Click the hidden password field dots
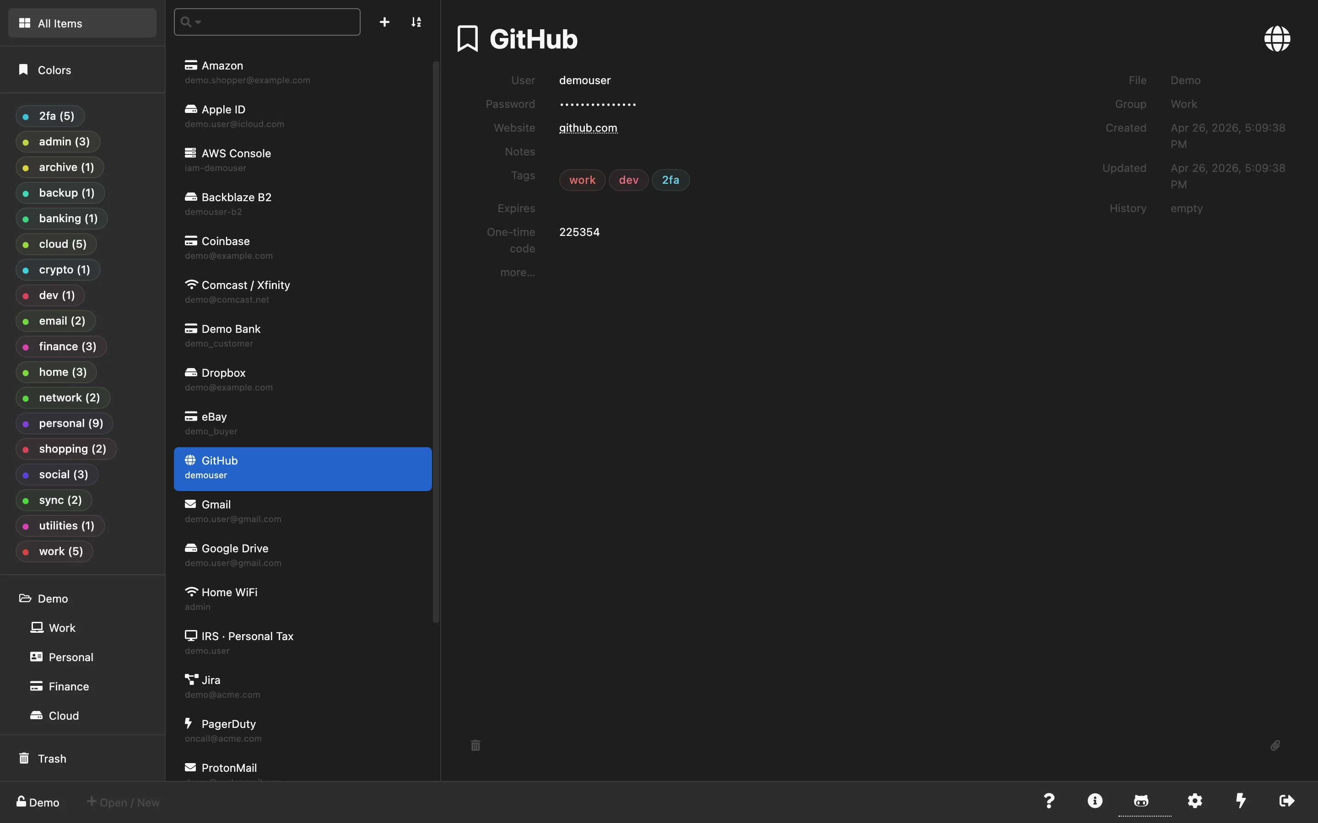The image size is (1318, 823). pyautogui.click(x=598, y=105)
